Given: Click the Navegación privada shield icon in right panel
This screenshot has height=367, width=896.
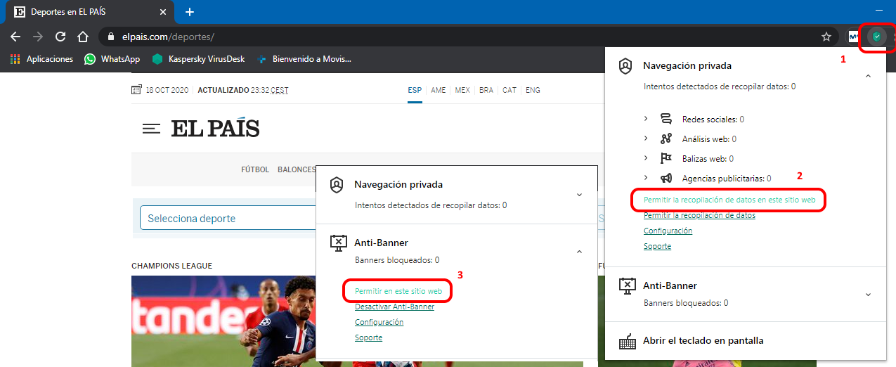Looking at the screenshot, I should pos(625,66).
